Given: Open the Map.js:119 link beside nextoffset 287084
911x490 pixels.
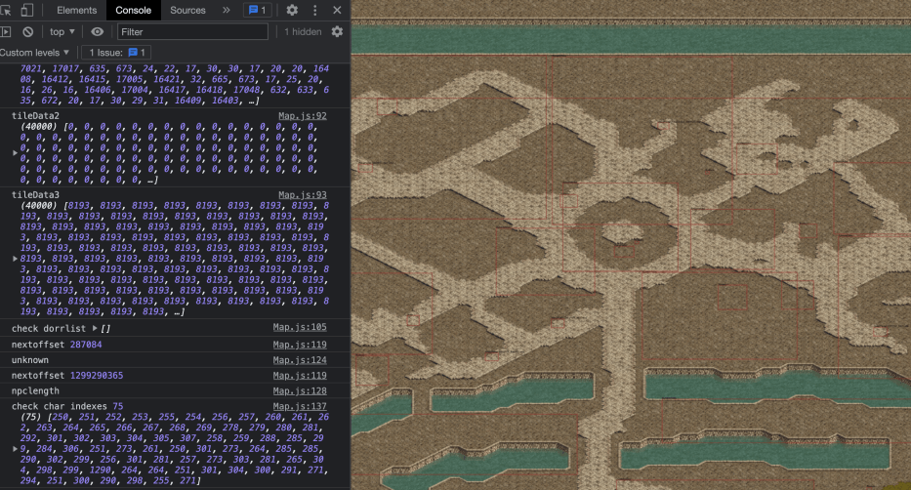Looking at the screenshot, I should [300, 345].
